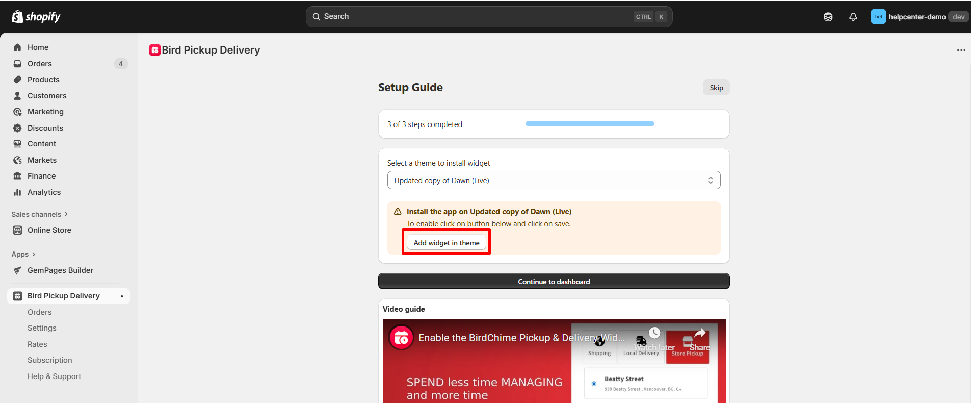Click Continue to dashboard button
Image resolution: width=971 pixels, height=403 pixels.
pyautogui.click(x=554, y=282)
